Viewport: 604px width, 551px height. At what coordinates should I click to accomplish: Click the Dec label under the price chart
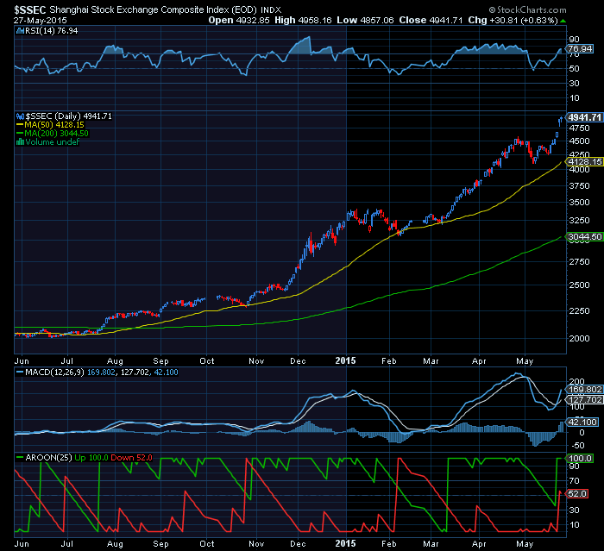299,361
